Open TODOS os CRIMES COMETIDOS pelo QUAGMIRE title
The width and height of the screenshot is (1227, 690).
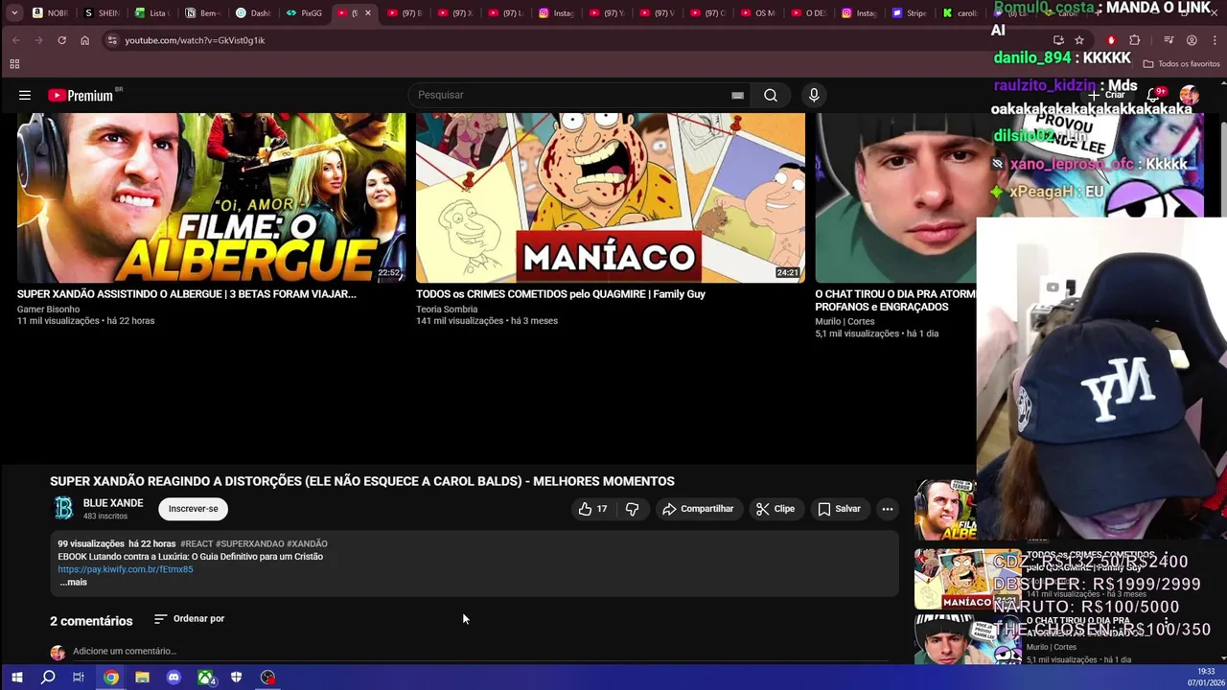[x=561, y=294]
